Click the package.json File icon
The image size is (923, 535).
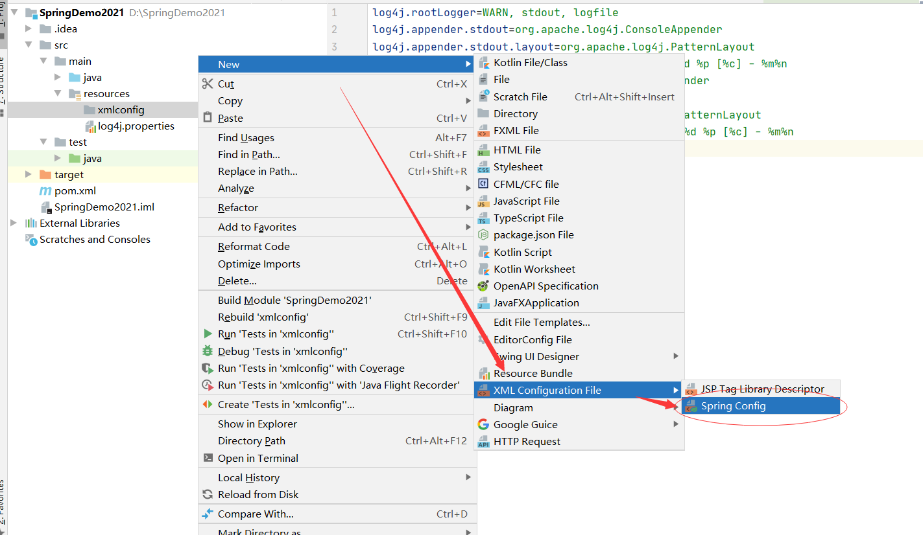click(x=483, y=235)
